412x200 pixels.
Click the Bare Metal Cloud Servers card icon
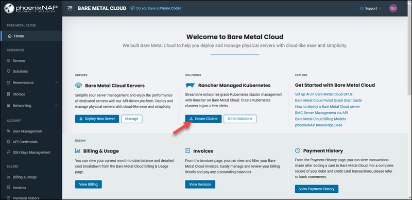tap(79, 86)
